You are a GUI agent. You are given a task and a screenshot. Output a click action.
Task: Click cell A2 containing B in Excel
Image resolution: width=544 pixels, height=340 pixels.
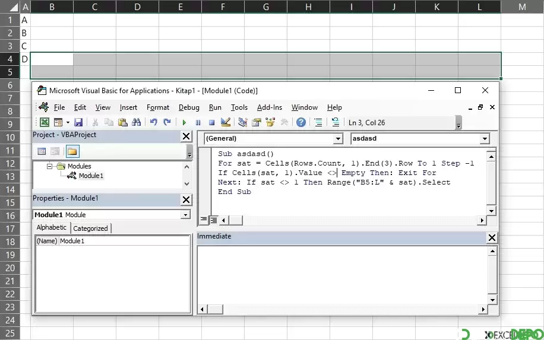(26, 33)
